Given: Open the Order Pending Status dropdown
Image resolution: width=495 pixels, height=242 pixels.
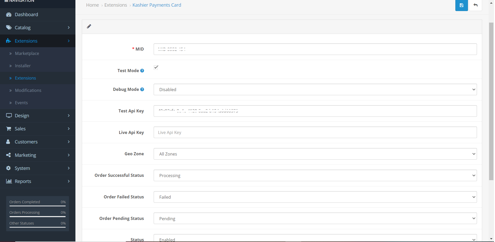Looking at the screenshot, I should pos(315,218).
